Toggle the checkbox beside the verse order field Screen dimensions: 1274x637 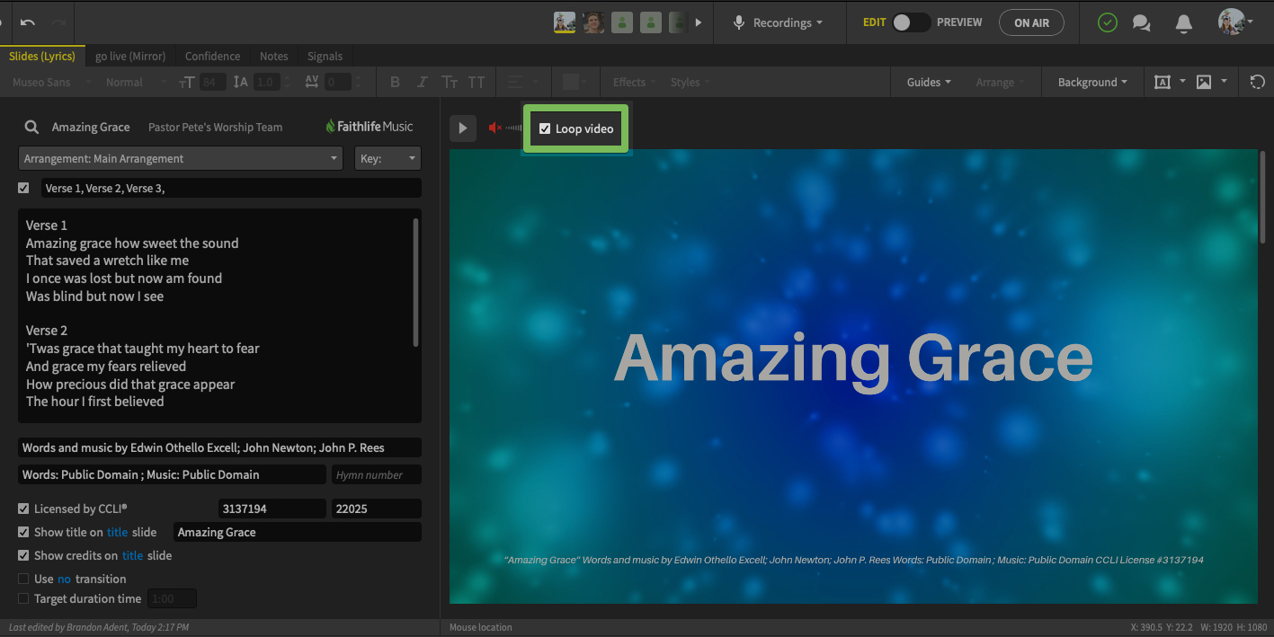point(23,188)
